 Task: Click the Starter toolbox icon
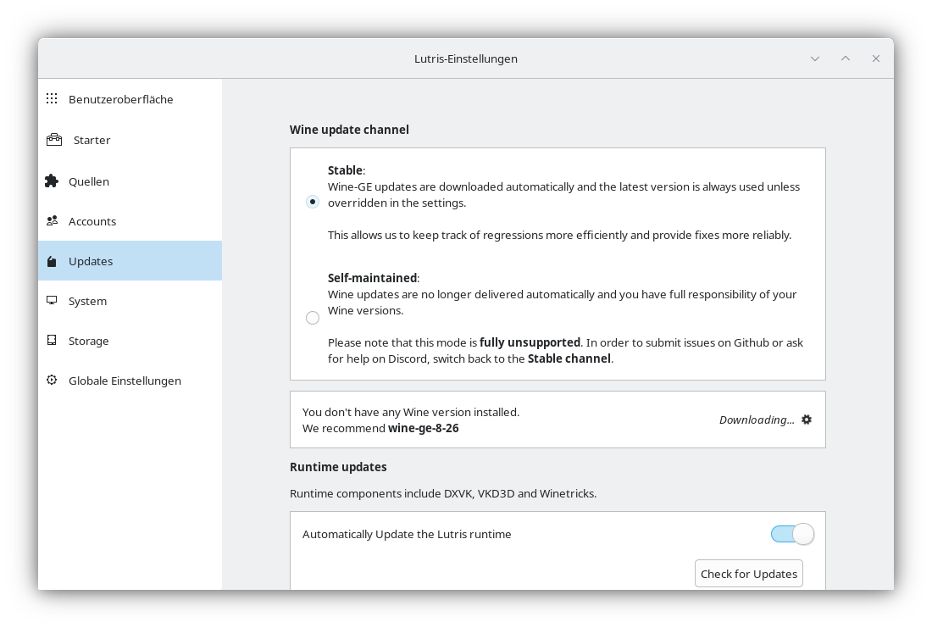pos(54,140)
